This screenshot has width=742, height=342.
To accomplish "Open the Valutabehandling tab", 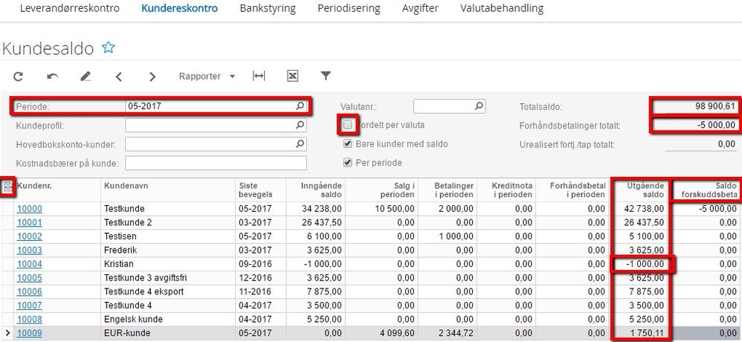I will click(502, 8).
